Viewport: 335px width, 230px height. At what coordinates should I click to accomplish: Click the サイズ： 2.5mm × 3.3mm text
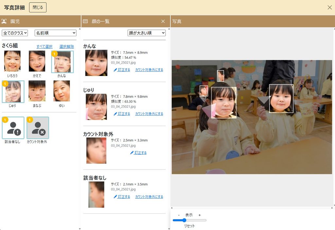[x=129, y=140]
